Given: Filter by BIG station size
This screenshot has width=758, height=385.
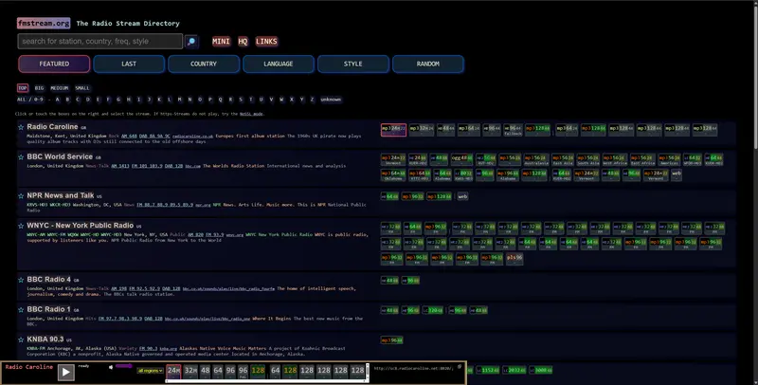Looking at the screenshot, I should tap(39, 88).
